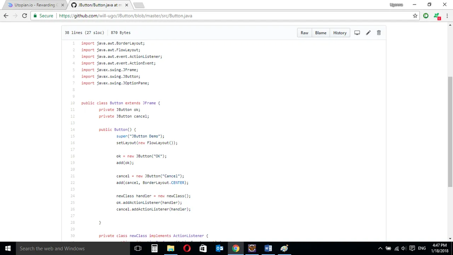Open the Action Center notifications
453x255 pixels.
412,248
